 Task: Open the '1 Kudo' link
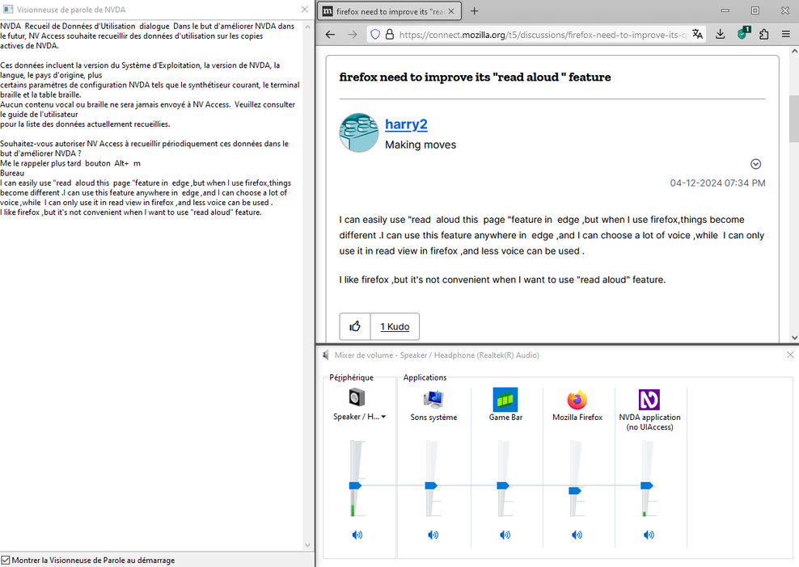click(395, 327)
